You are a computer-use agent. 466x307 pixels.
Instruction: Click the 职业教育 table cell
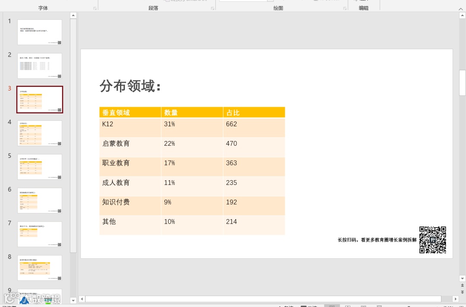click(130, 166)
